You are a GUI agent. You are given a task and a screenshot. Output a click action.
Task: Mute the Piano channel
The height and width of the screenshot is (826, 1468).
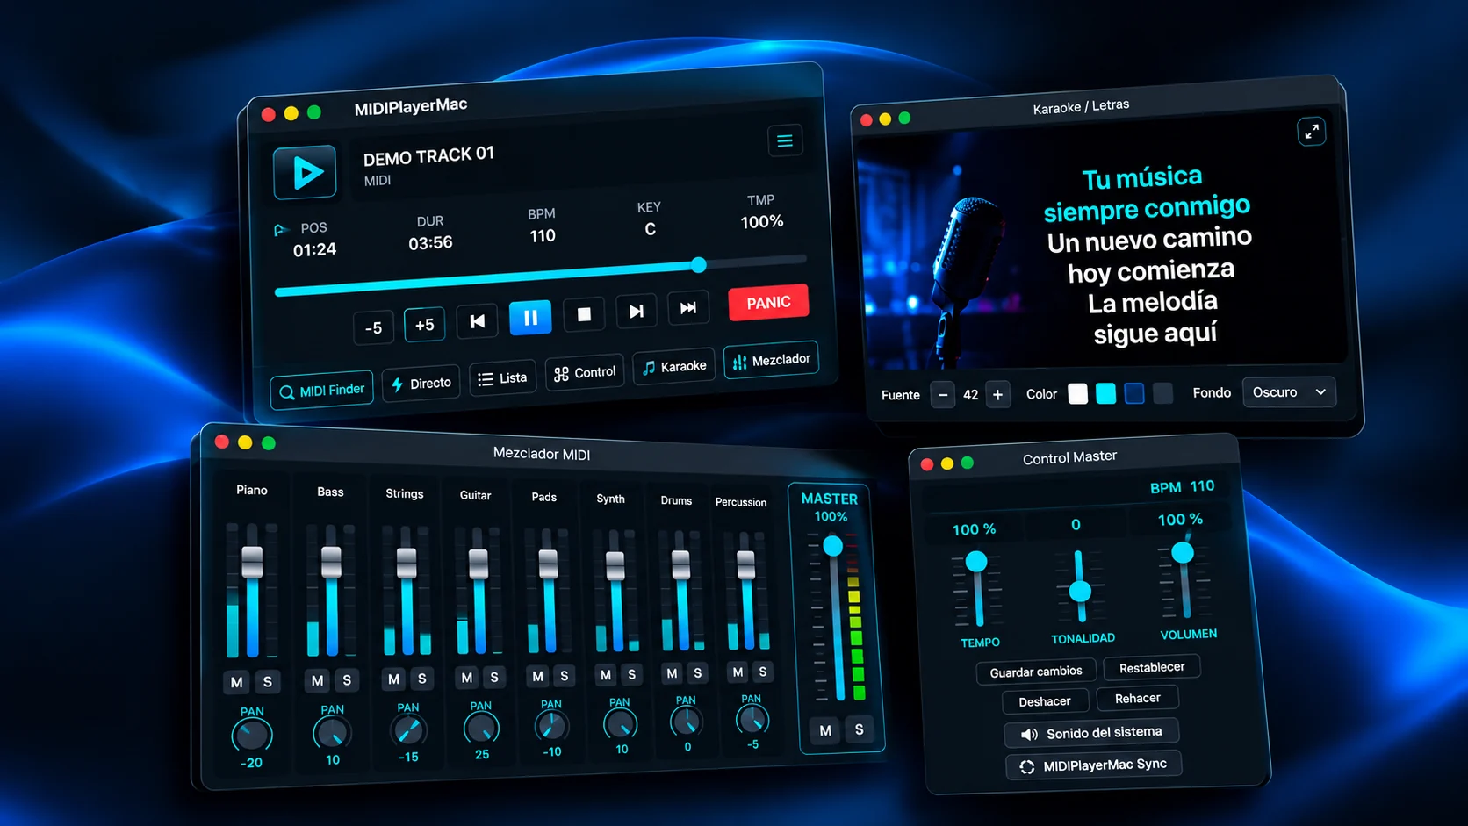[237, 682]
